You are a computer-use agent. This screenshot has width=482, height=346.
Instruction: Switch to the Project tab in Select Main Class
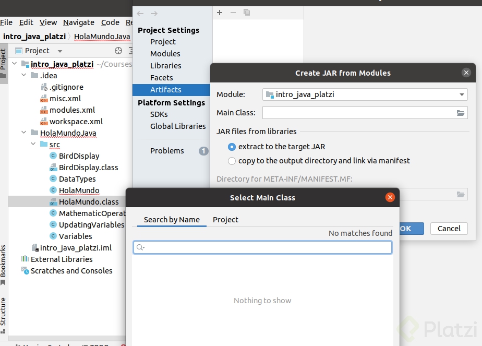point(225,220)
